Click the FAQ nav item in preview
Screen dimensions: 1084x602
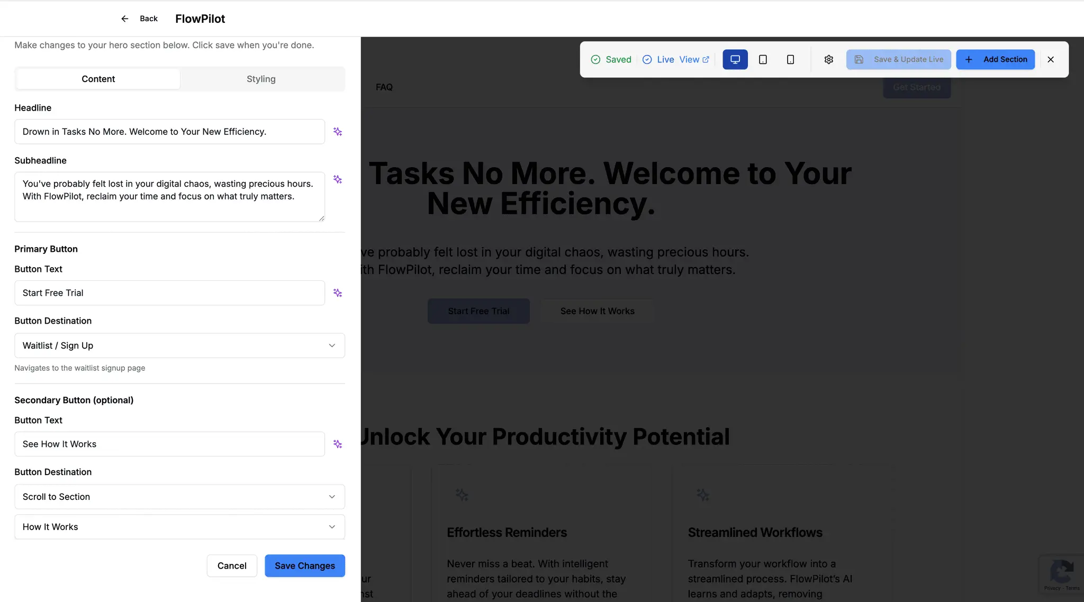pyautogui.click(x=384, y=87)
